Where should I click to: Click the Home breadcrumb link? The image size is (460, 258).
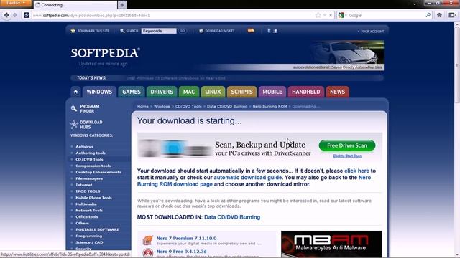[143, 107]
